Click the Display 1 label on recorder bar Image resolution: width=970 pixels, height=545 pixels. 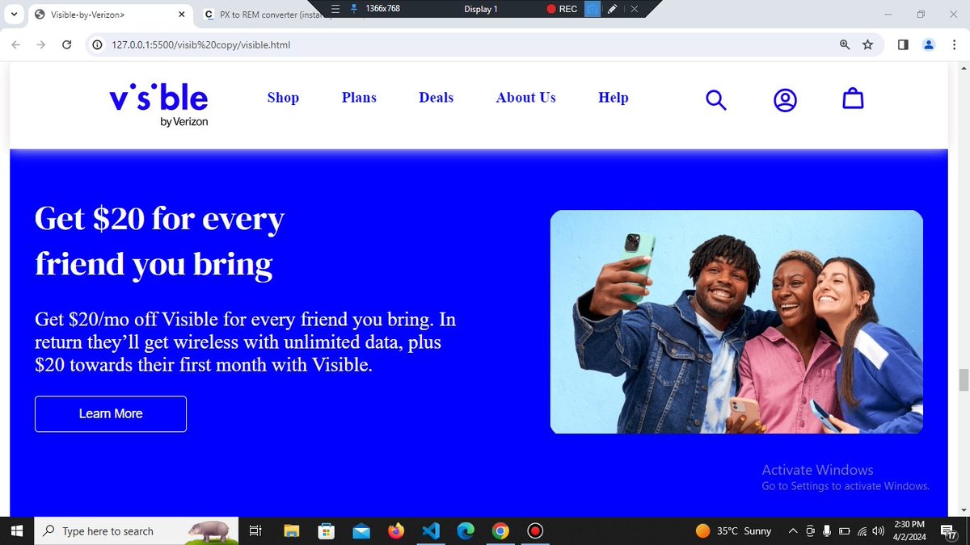481,9
